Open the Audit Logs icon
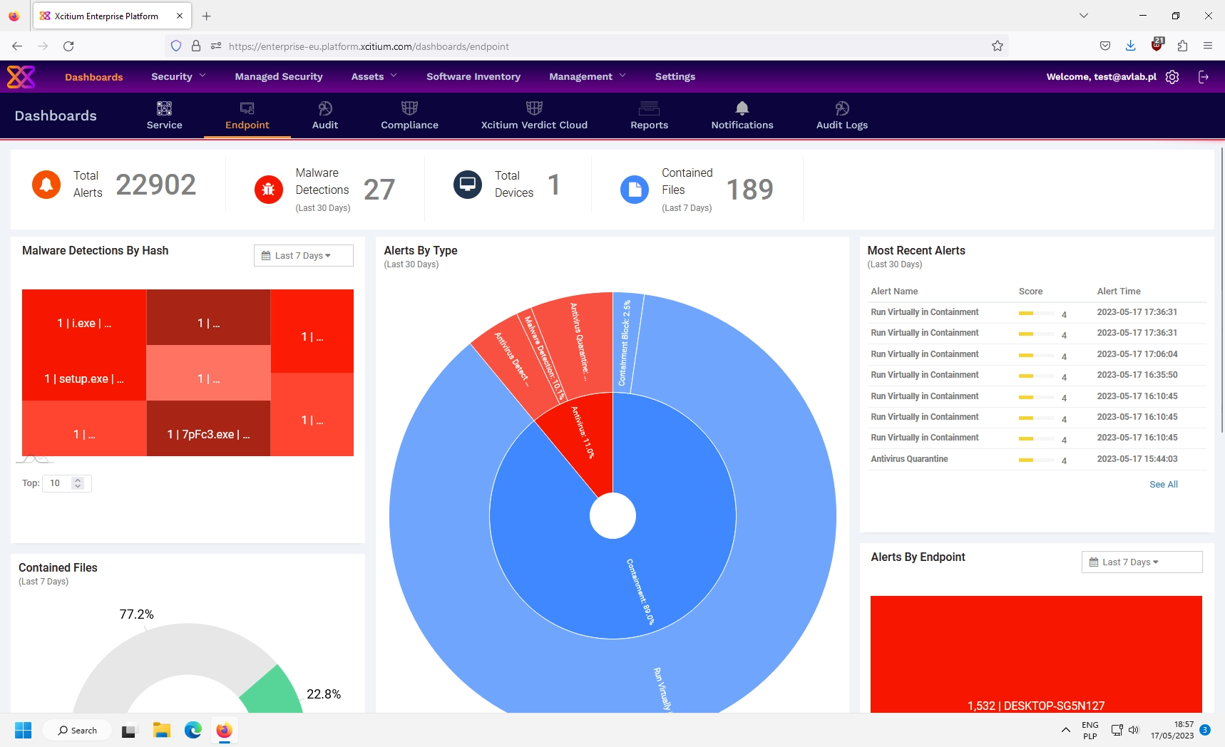Screen dimensions: 1225x747 click(x=842, y=108)
